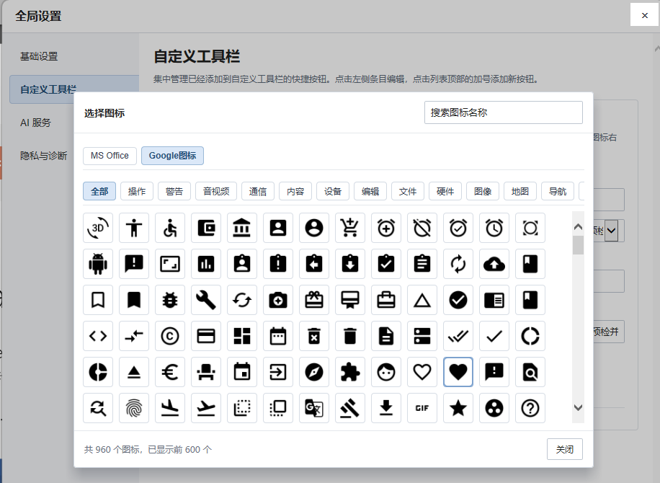Pick the puzzle piece extension icon
The height and width of the screenshot is (483, 660).
tap(350, 372)
